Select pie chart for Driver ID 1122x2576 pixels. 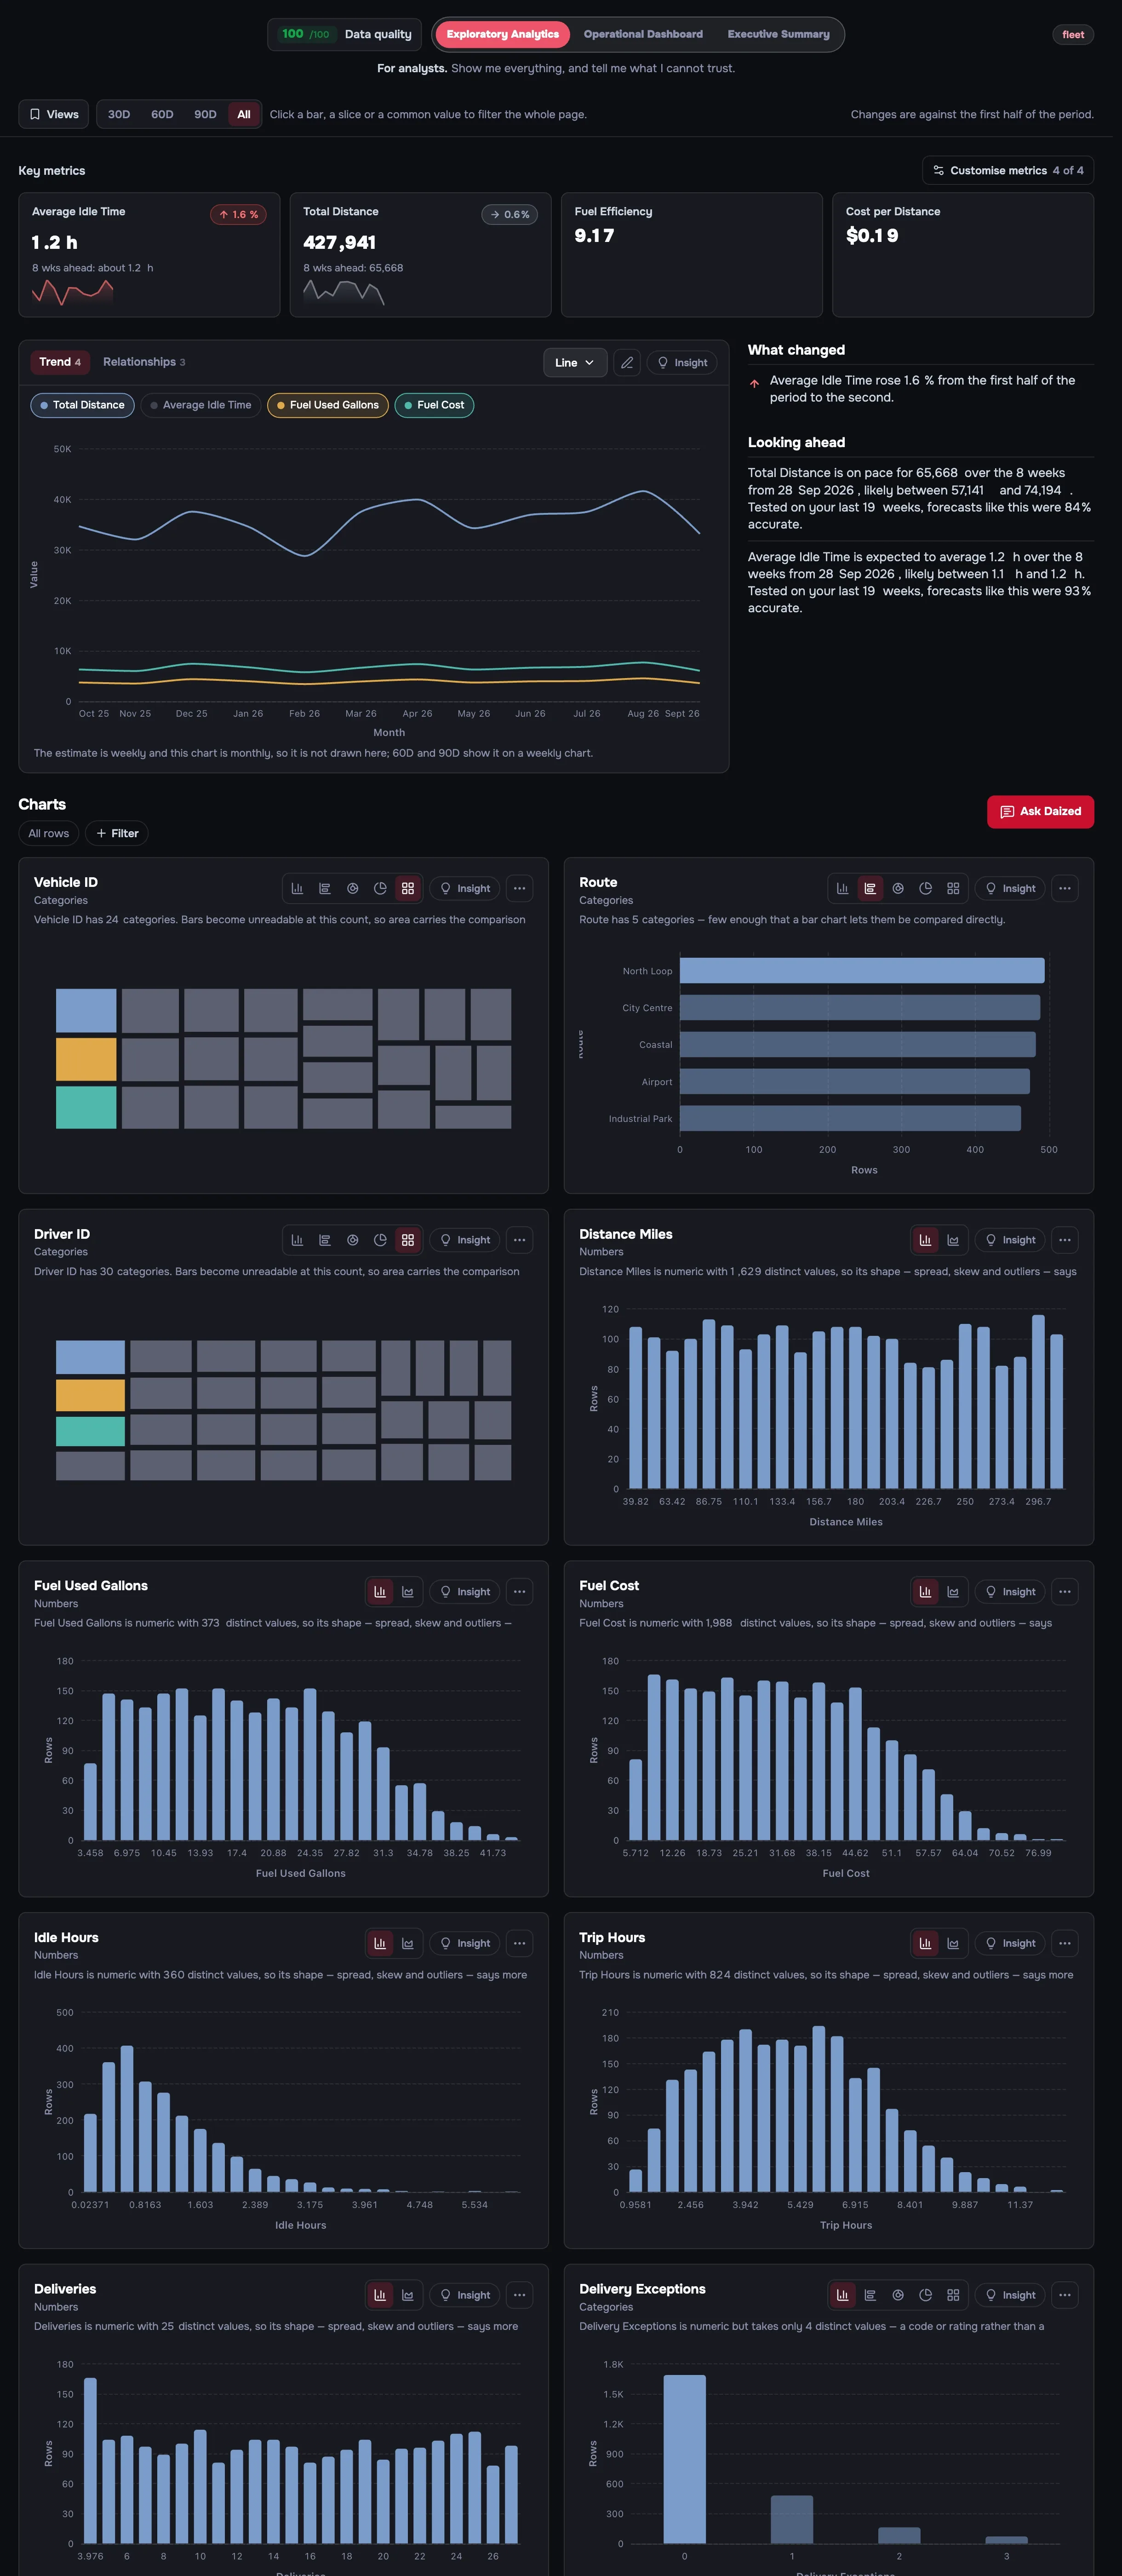pos(380,1240)
